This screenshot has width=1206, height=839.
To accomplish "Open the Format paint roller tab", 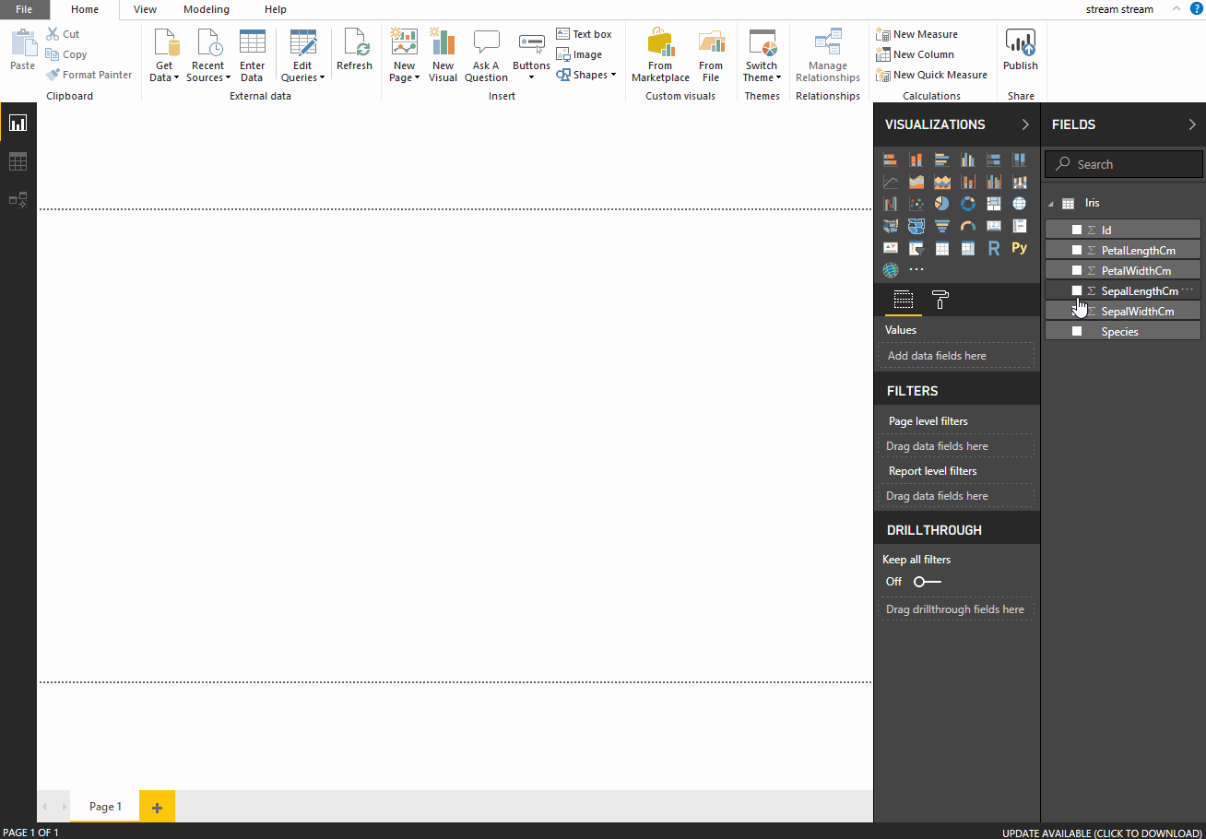I will point(940,300).
